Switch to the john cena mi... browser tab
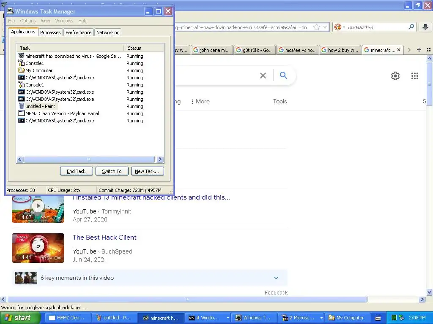Viewport: 433px width, 324px height. pyautogui.click(x=212, y=50)
